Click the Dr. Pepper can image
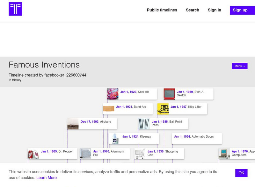Viewport: 255px width, 187px height. pos(33,154)
